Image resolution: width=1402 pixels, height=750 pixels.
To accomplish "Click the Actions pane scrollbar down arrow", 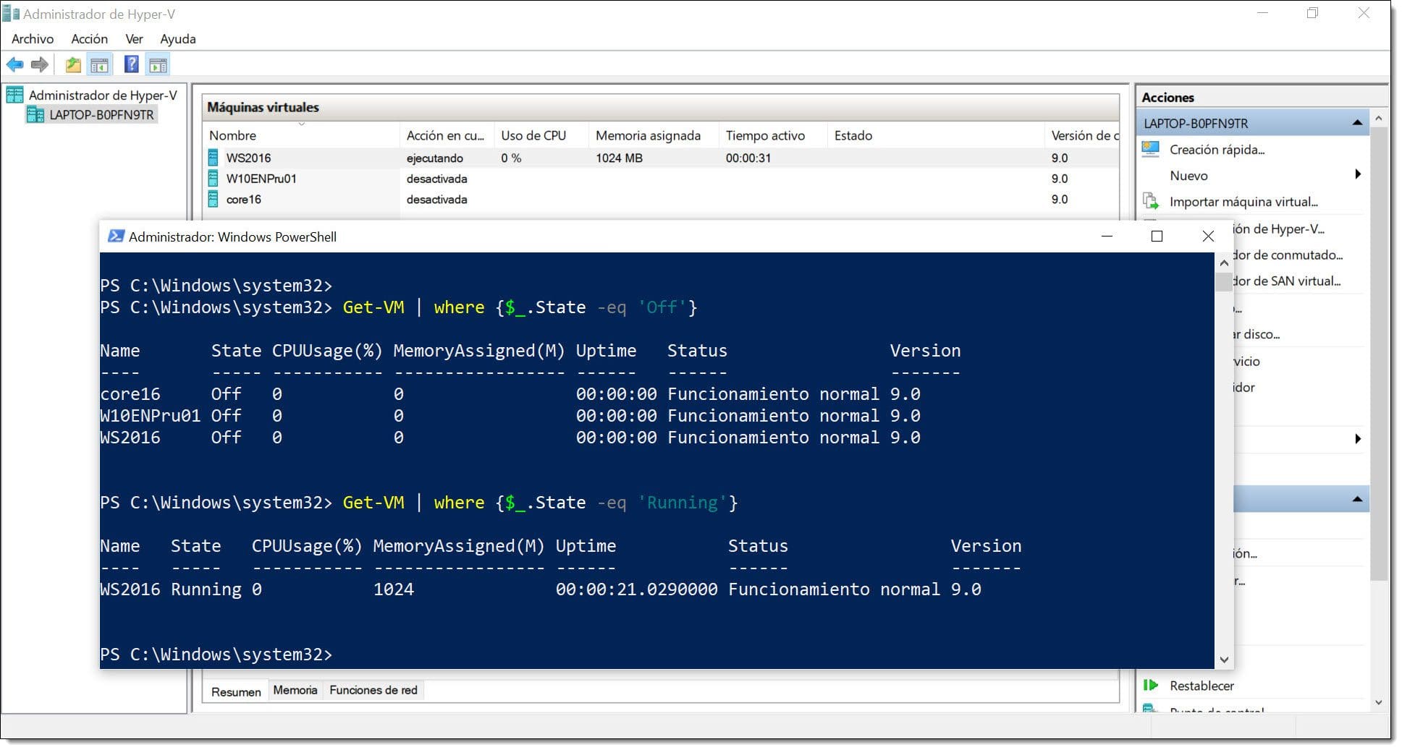I will (1379, 702).
